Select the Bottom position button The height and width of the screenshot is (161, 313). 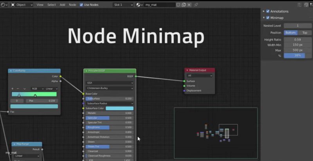(290, 32)
